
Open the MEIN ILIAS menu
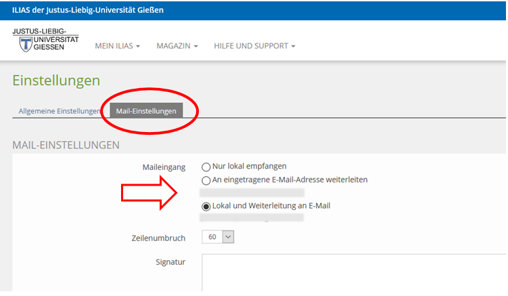(117, 46)
